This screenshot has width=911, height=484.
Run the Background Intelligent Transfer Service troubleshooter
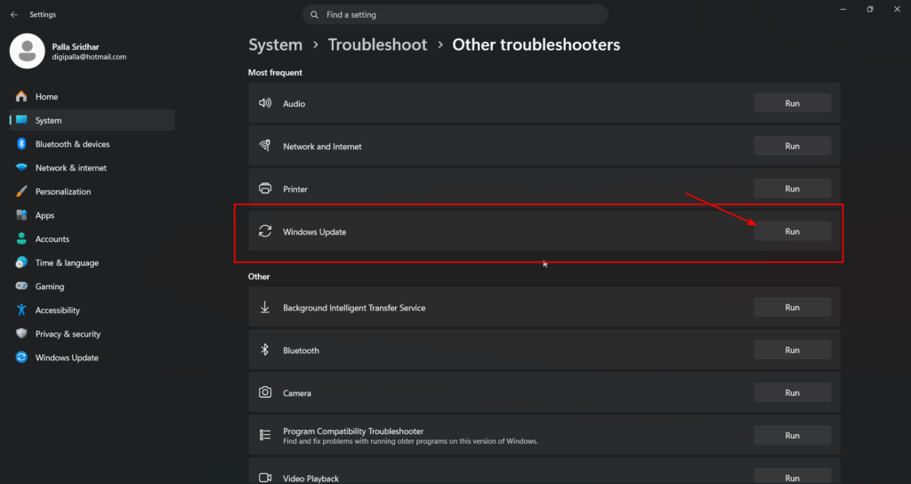click(x=793, y=307)
